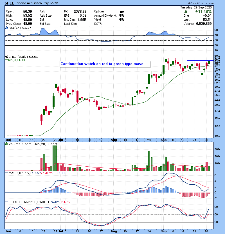Click the 'Jun' label on bottom date axis
225x234 pixels.
point(8,231)
